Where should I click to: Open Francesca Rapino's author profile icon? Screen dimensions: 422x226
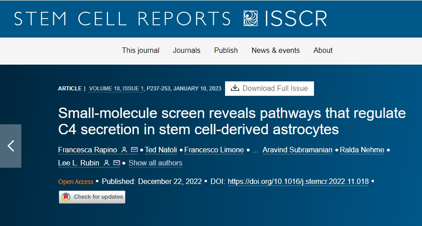[125, 150]
